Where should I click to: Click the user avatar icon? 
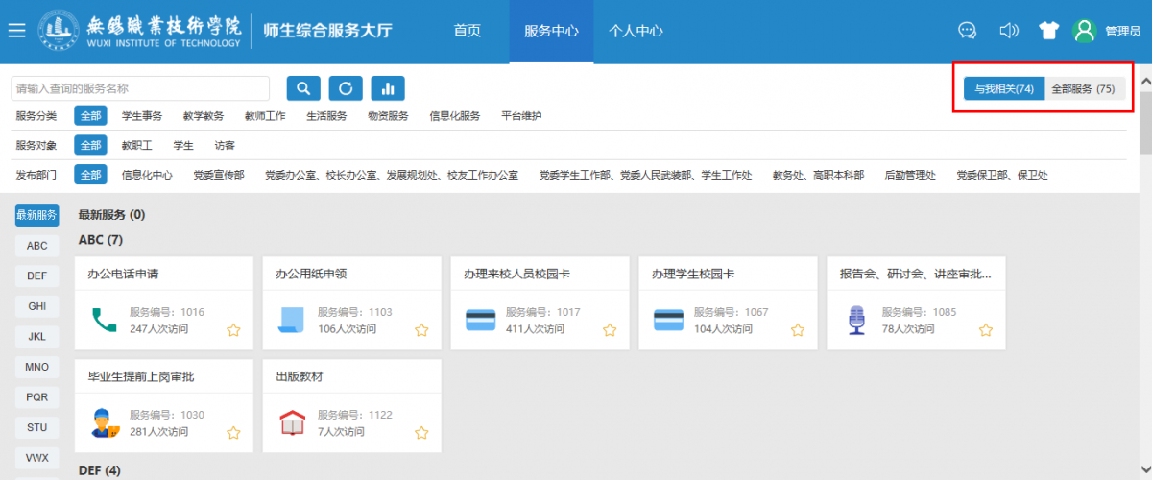[x=1085, y=31]
